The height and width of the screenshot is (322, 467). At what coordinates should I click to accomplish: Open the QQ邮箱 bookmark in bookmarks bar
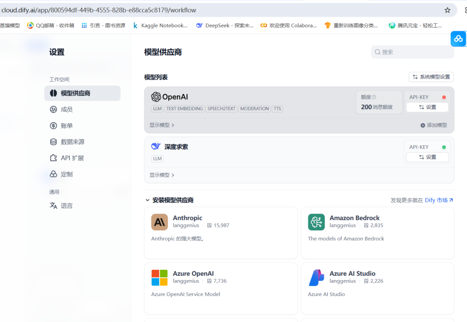coord(50,25)
